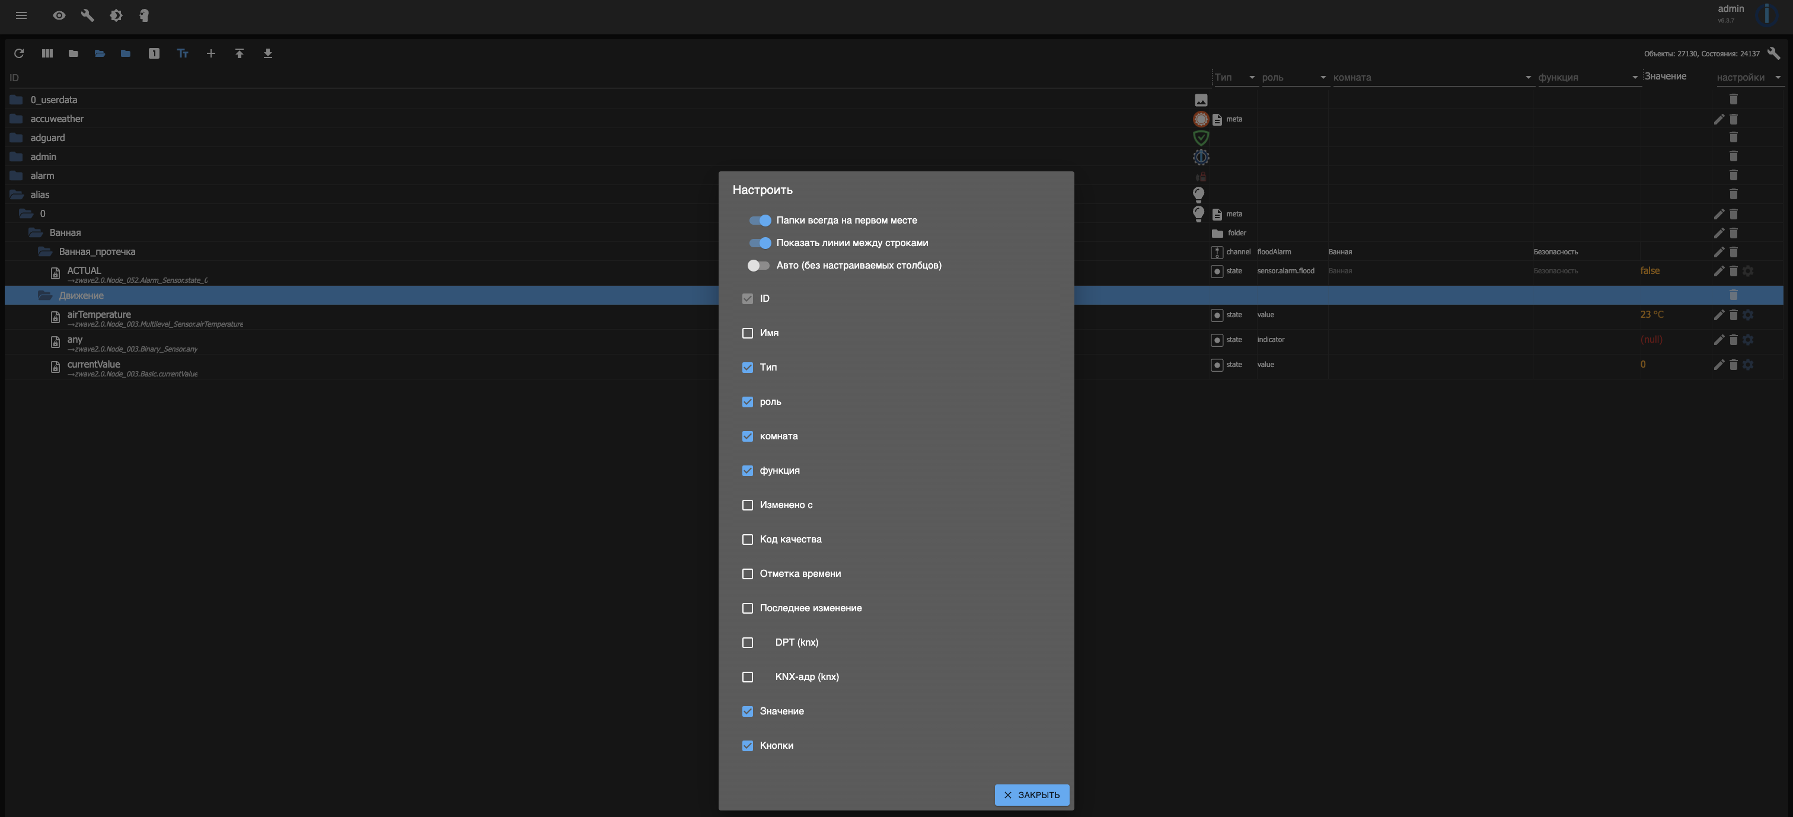Screen dimensions: 1793x817
Task: Open custom settings gear for currentValue state
Action: tap(1749, 365)
